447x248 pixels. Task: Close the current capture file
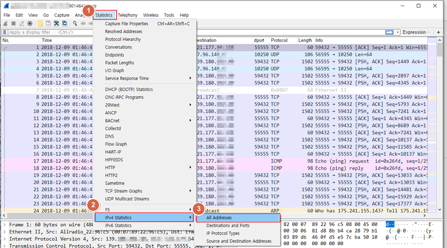coord(56,23)
